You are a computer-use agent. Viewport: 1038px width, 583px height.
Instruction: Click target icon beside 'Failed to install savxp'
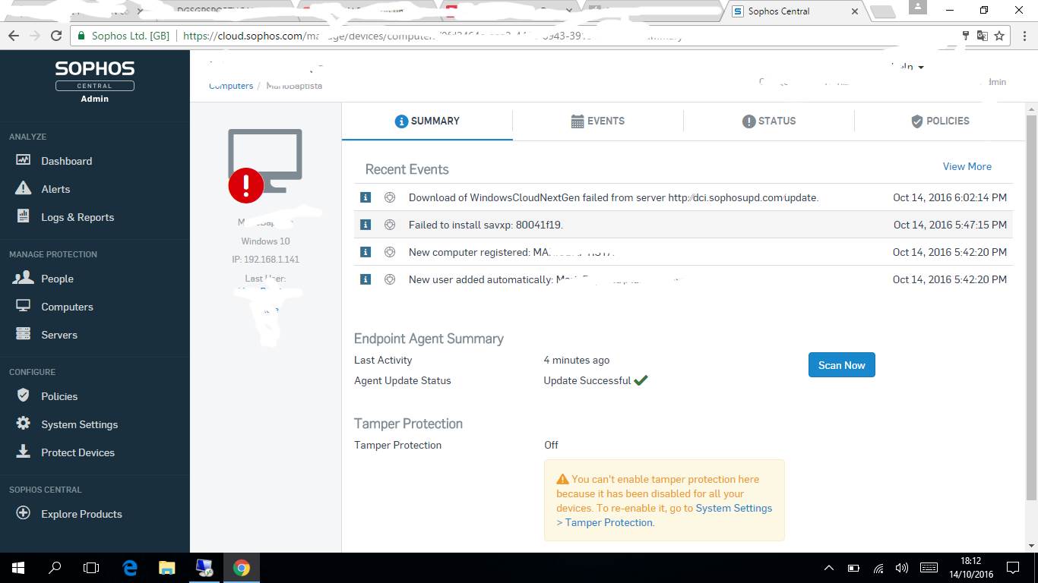[x=390, y=225]
